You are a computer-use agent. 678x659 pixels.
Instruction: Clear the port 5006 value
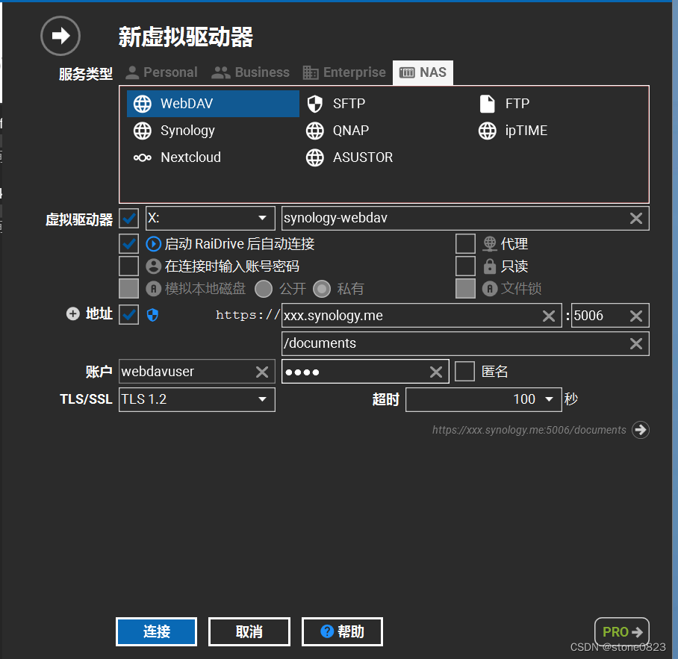coord(635,316)
